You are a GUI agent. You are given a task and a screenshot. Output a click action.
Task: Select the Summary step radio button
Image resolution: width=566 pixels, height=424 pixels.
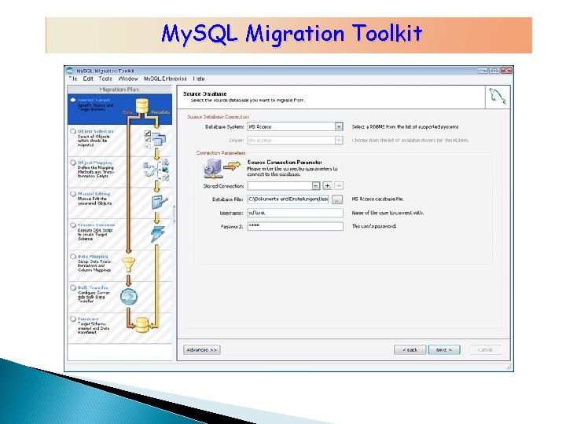pos(73,319)
